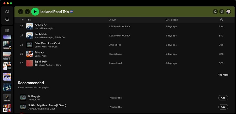236x114 pixels.
Task: Click track 13 date added 5 days ago
Action: [x=171, y=26]
